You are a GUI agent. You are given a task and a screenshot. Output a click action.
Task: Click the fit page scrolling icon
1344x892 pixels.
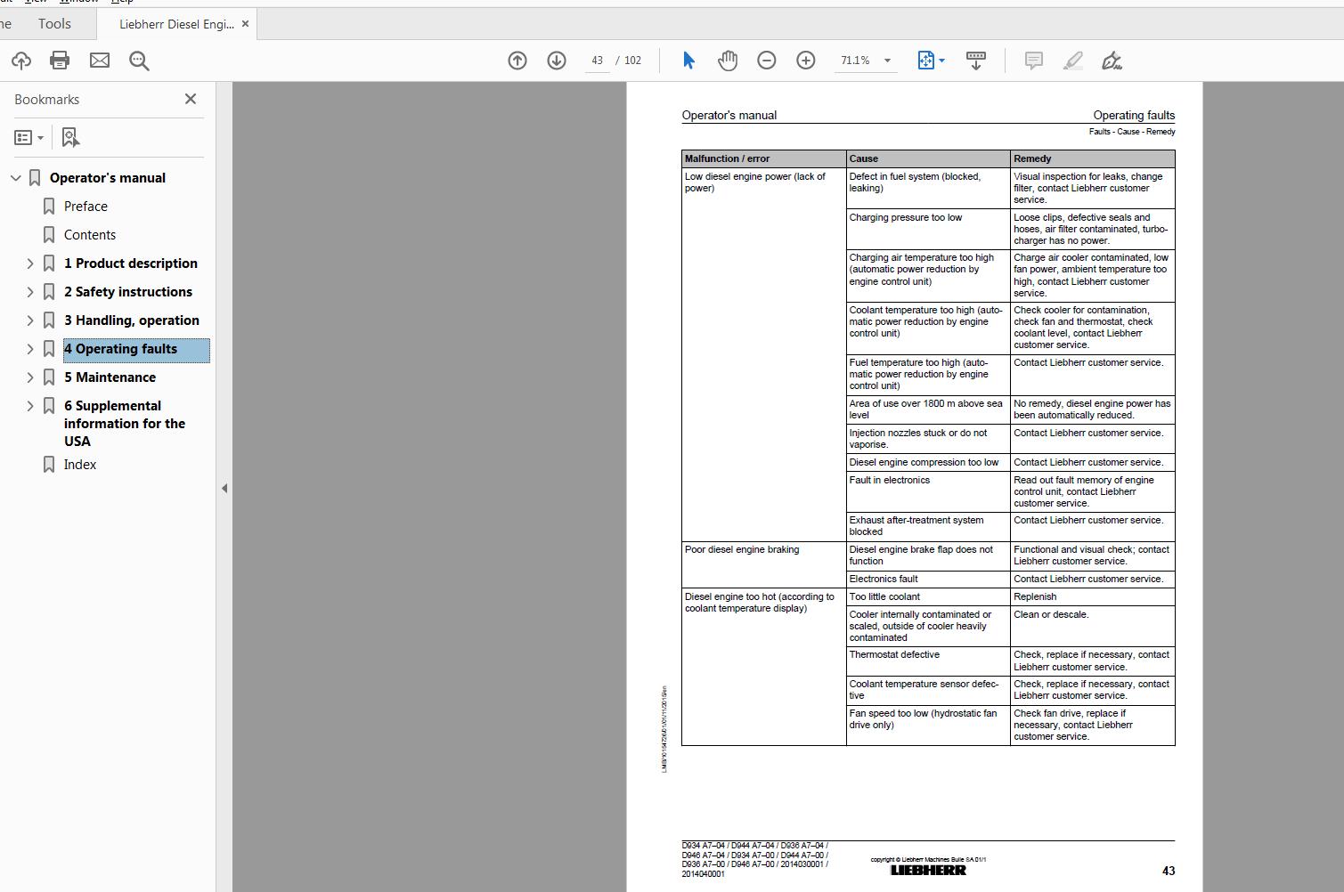[x=926, y=61]
